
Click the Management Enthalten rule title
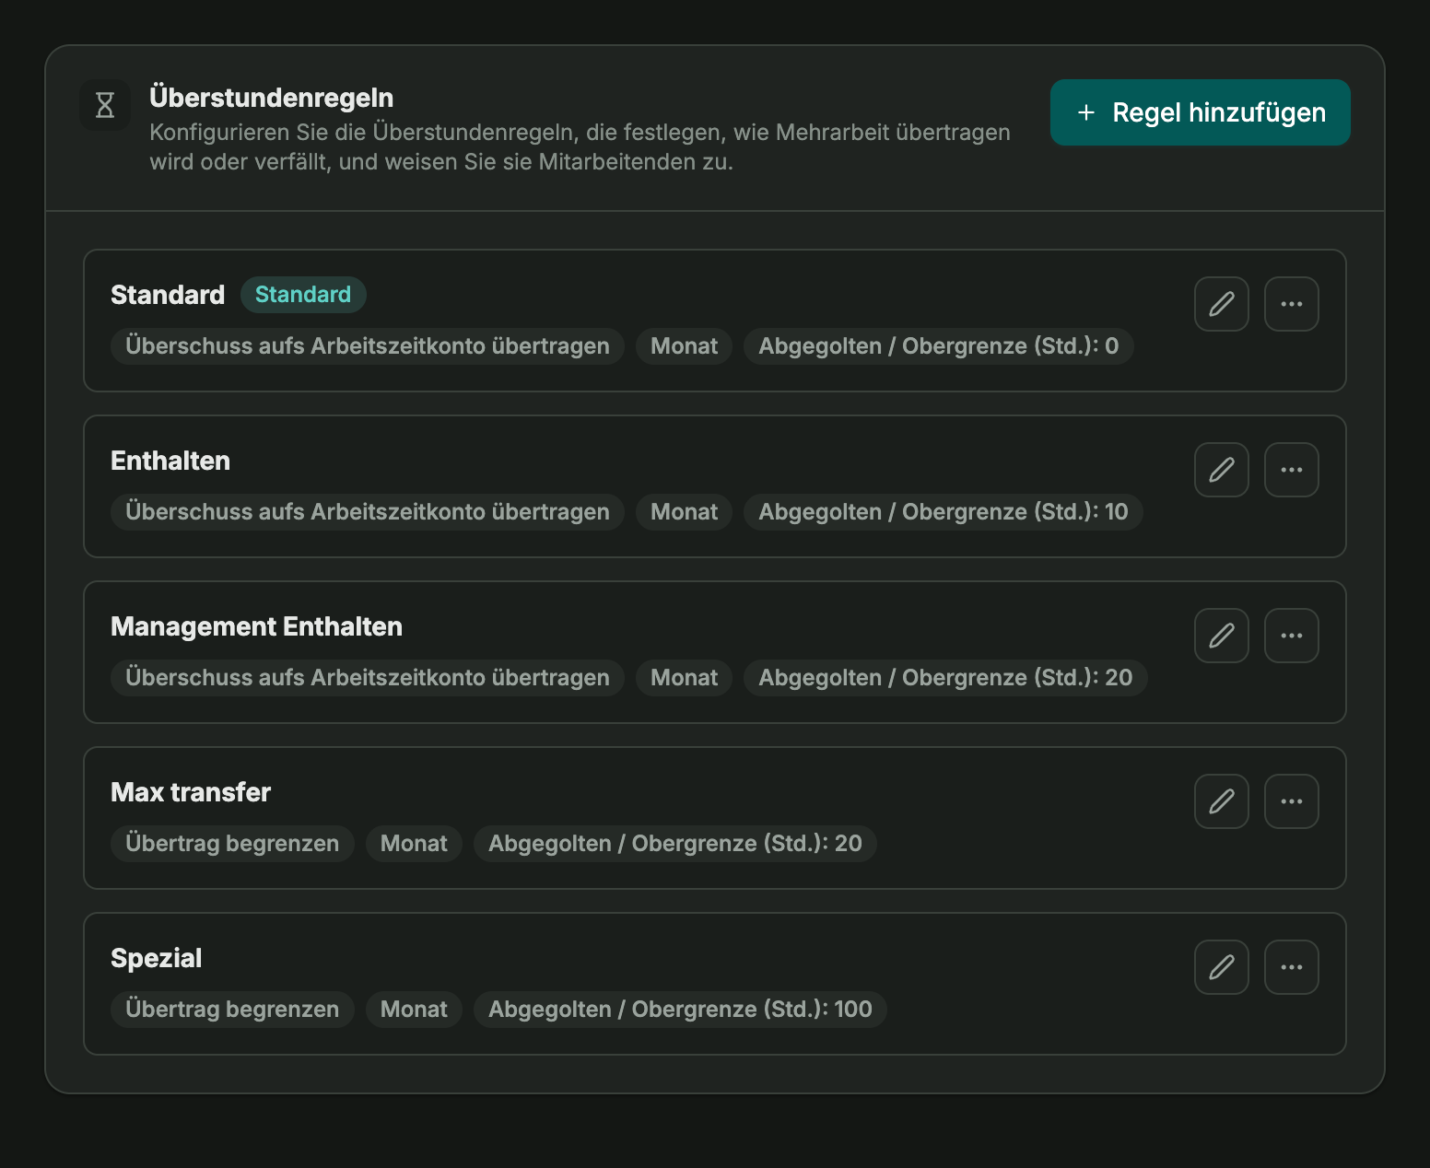click(x=256, y=626)
